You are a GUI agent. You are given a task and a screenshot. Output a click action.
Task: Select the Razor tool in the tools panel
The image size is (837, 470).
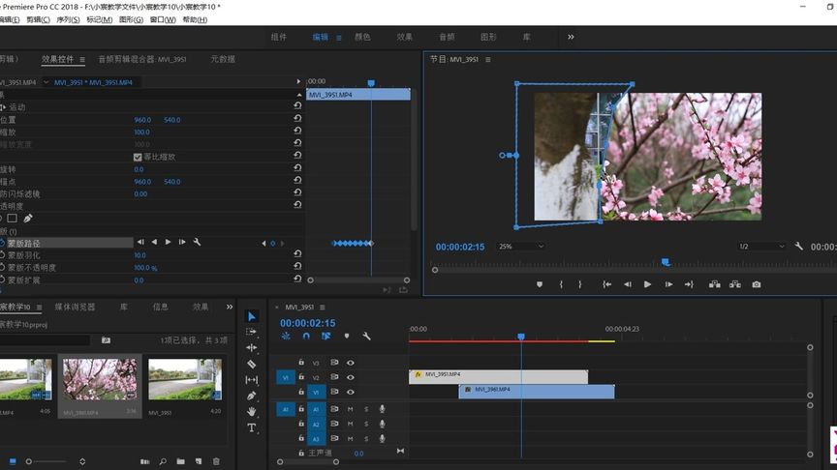click(252, 364)
